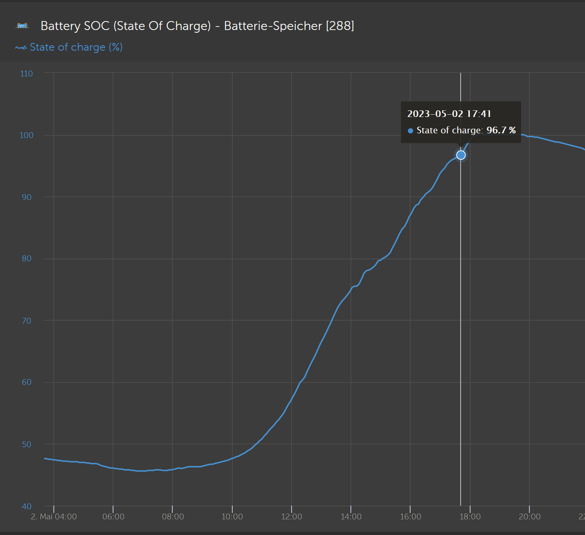Click the tooltip date 2023-05-02 17:41
This screenshot has width=585, height=535.
pos(449,114)
